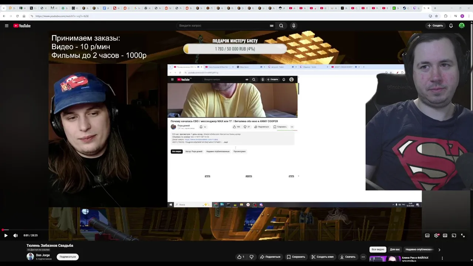The image size is (473, 266).
Task: Select the Для вас chip
Action: (x=395, y=249)
